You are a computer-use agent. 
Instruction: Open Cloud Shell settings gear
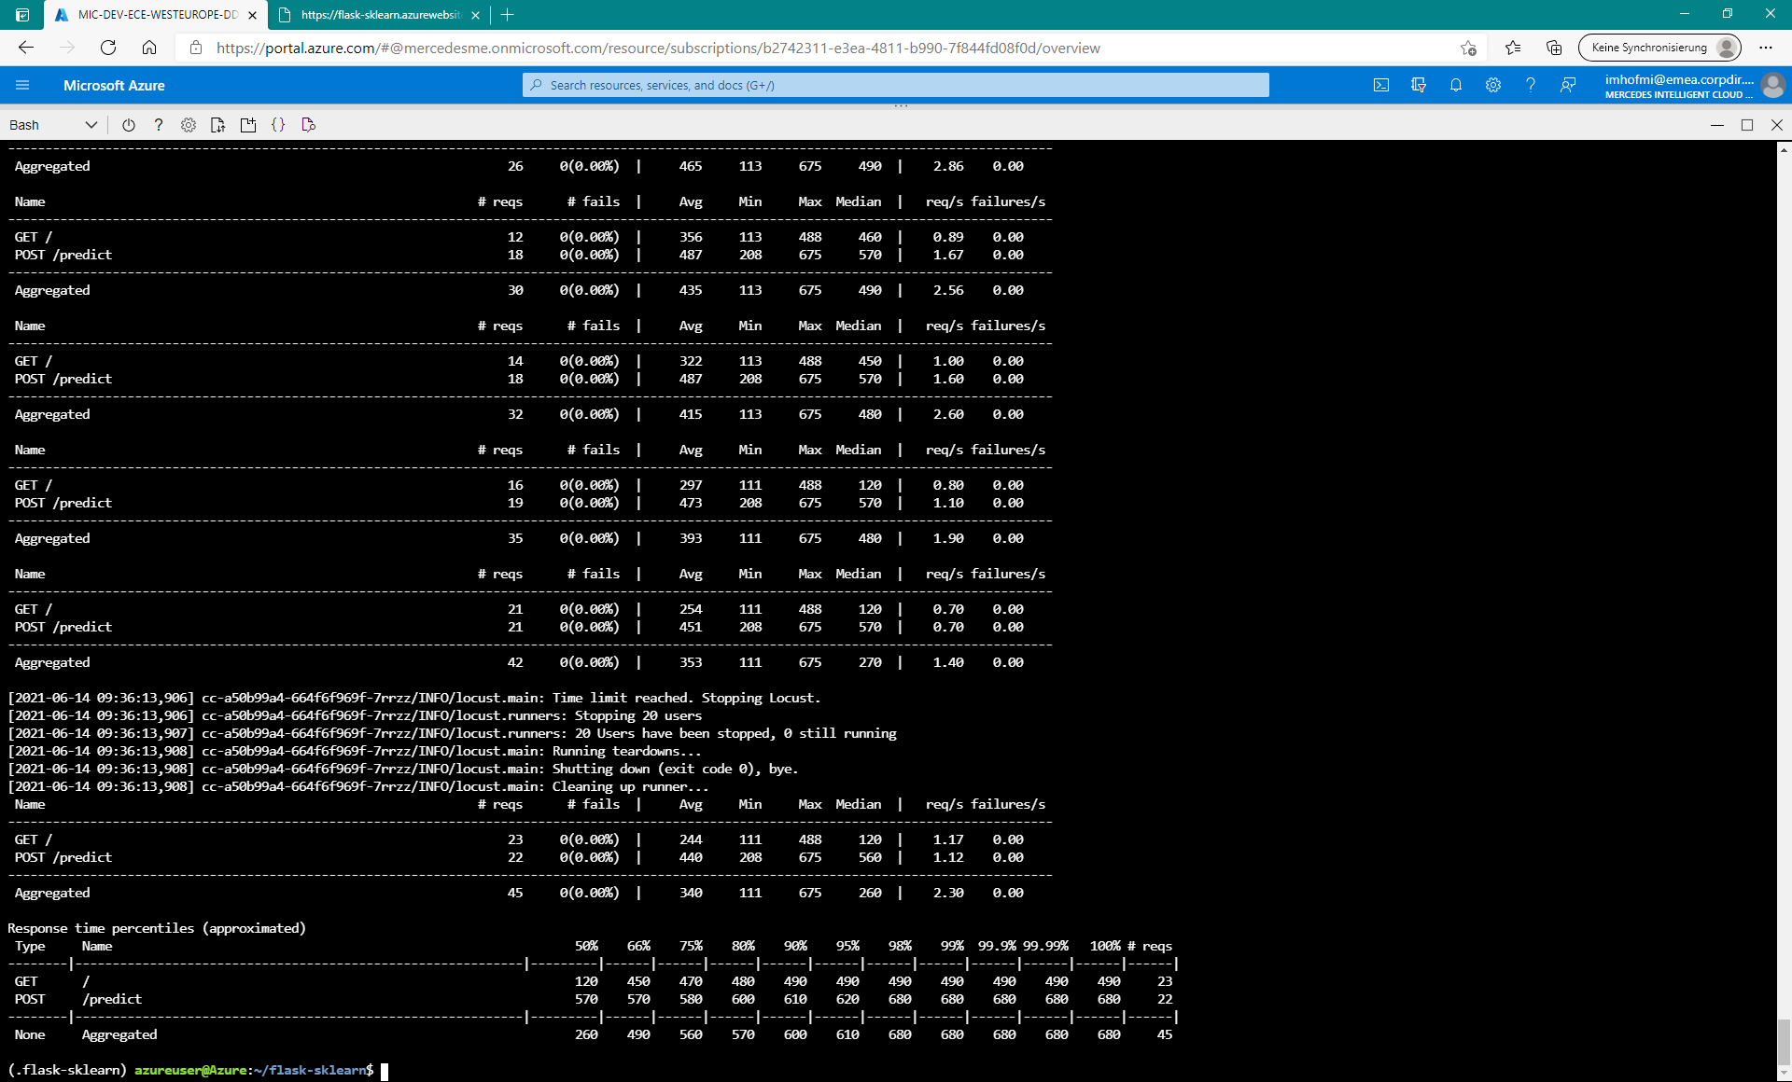point(189,125)
